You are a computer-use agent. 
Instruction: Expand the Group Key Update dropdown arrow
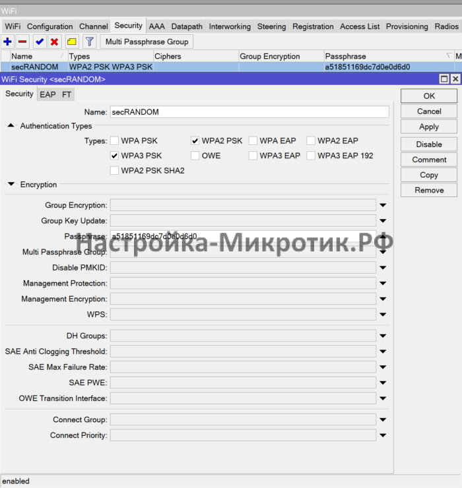pyautogui.click(x=383, y=221)
